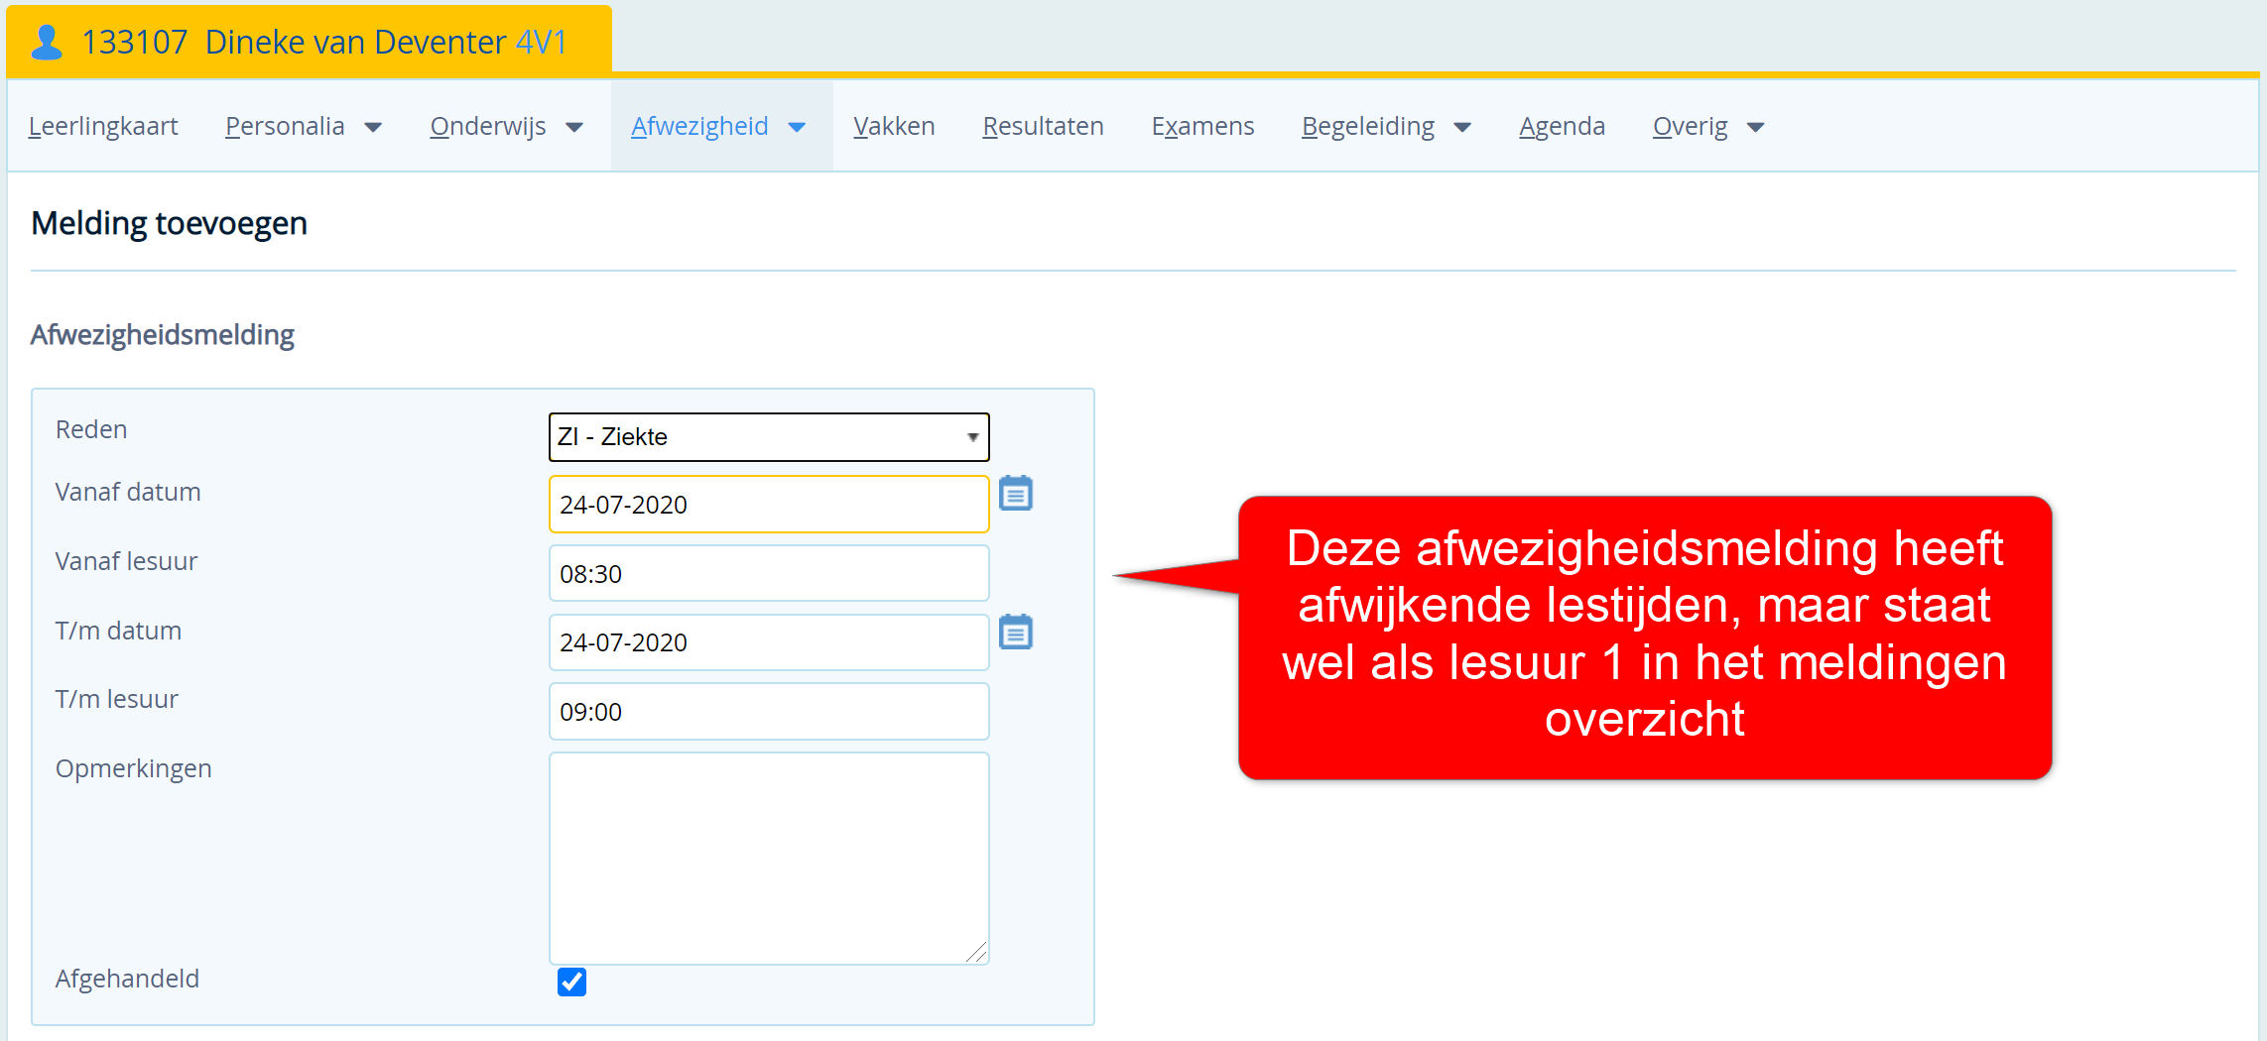Go to the Vakken tab

point(894,127)
